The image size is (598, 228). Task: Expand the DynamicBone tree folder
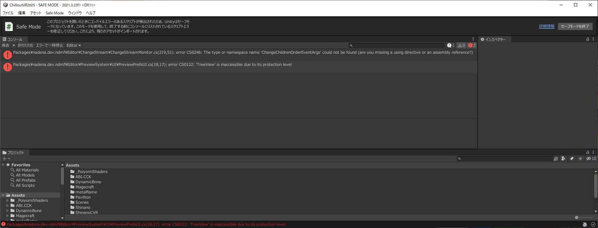(7, 211)
